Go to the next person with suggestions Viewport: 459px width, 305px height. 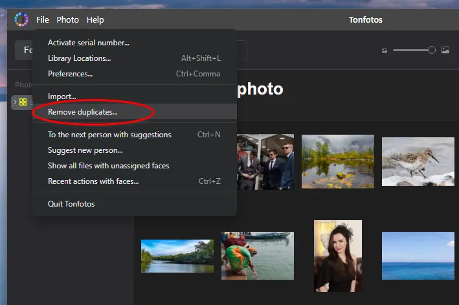click(x=135, y=135)
